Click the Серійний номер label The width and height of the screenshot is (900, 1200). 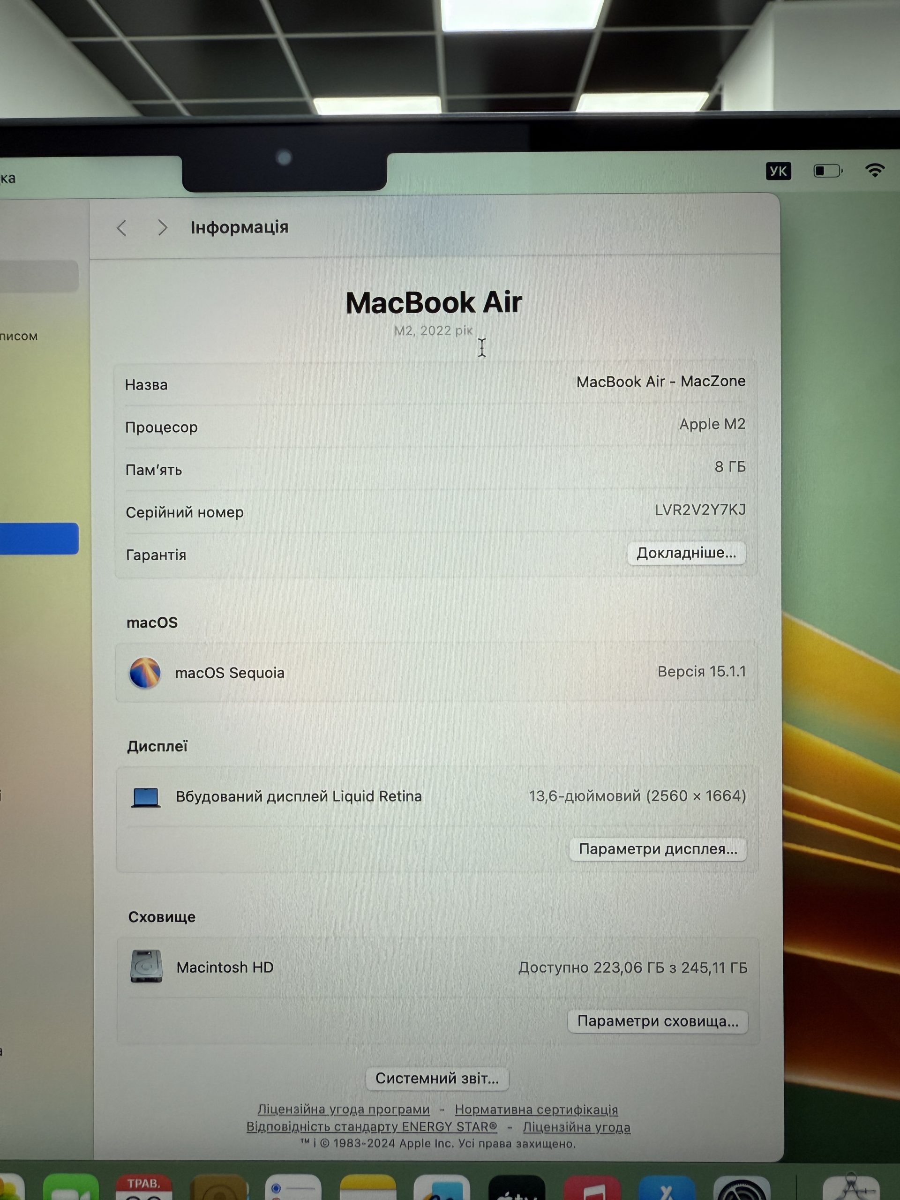pos(184,512)
